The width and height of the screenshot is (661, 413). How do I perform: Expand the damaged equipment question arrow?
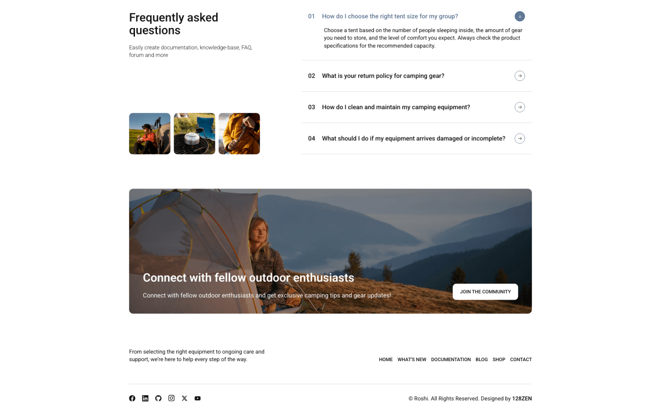pyautogui.click(x=520, y=138)
